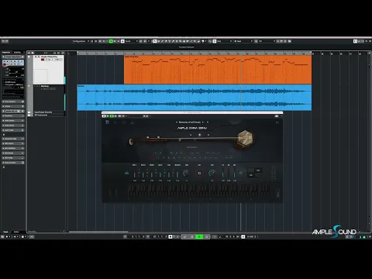Toggle the green activated button in the top toolbar

[x=111, y=41]
